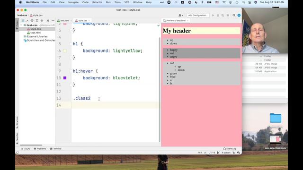Open External Libraries node
The image size is (303, 170).
coord(36,36)
